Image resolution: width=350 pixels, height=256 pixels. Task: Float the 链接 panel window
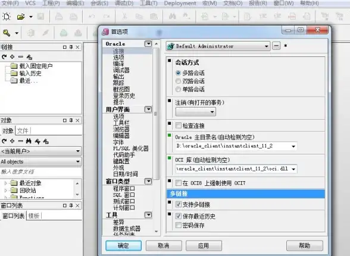point(65,47)
